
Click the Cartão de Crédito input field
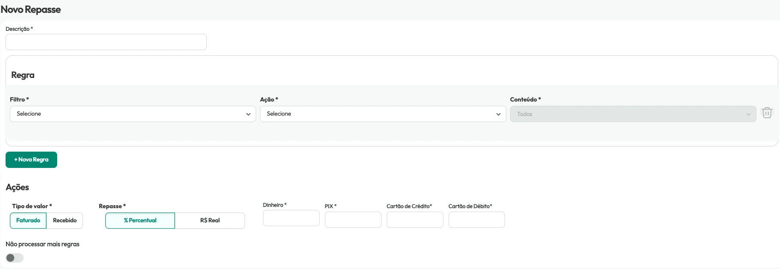click(x=415, y=220)
